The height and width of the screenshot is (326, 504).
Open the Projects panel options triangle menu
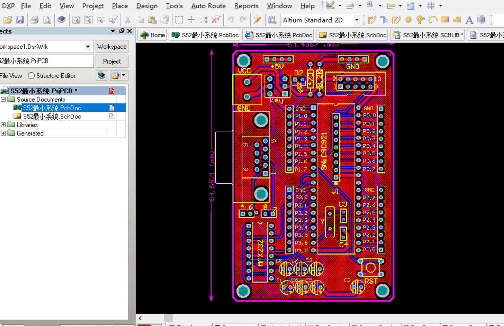113,31
